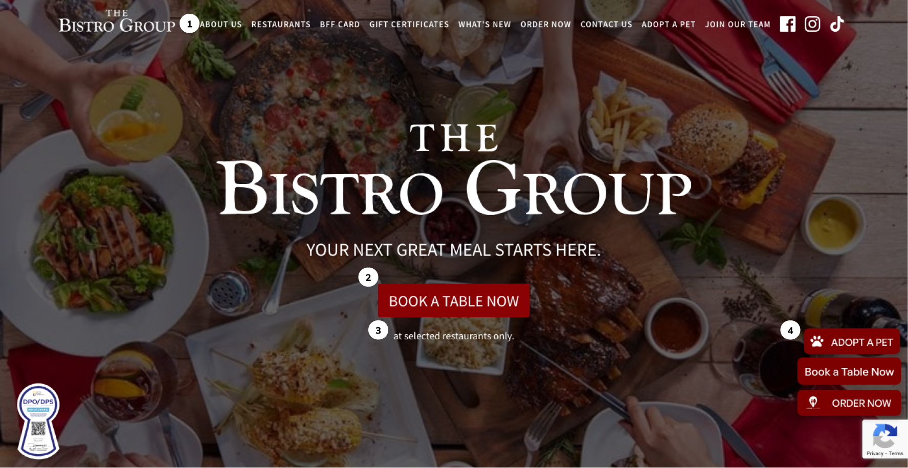This screenshot has width=908, height=468.
Task: Open the reCAPTCHA Terms link
Action: click(896, 453)
